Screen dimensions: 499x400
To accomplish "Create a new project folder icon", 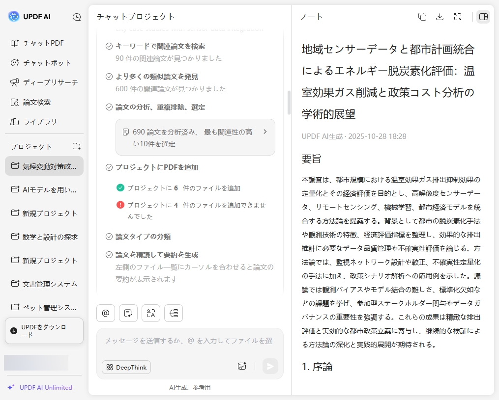I will [x=76, y=146].
